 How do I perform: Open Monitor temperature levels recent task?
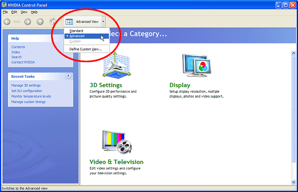pyautogui.click(x=31, y=96)
